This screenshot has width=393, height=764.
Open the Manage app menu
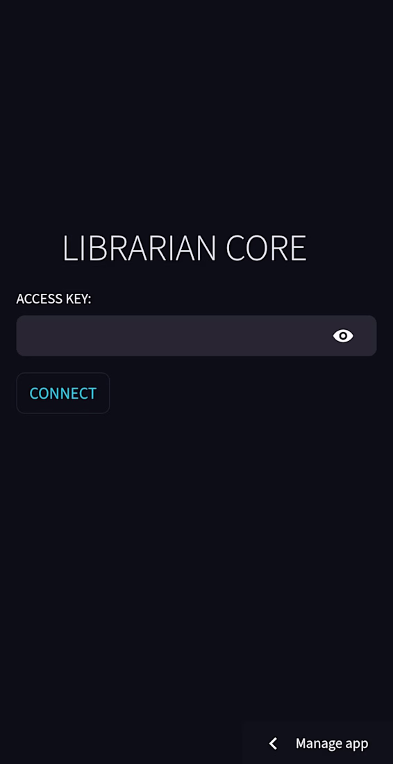click(317, 743)
